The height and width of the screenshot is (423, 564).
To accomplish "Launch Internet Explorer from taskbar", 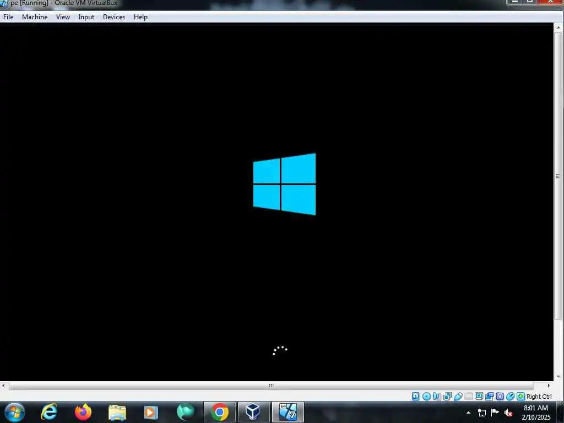I will point(48,412).
